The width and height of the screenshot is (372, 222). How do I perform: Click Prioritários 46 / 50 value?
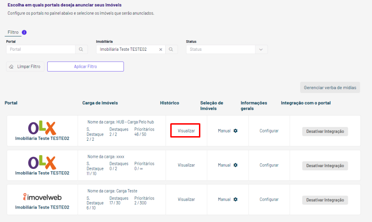(140, 134)
